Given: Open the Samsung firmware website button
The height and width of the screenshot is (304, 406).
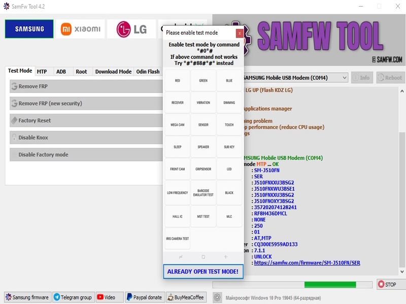Looking at the screenshot, I should tap(27, 297).
